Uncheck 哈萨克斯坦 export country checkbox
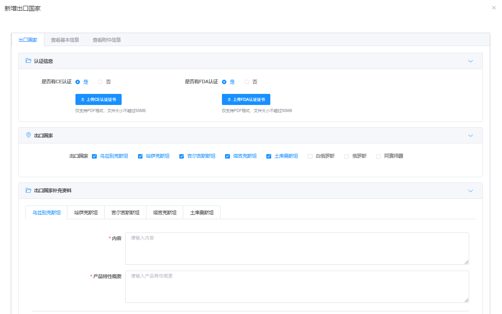502x314 pixels. point(140,156)
